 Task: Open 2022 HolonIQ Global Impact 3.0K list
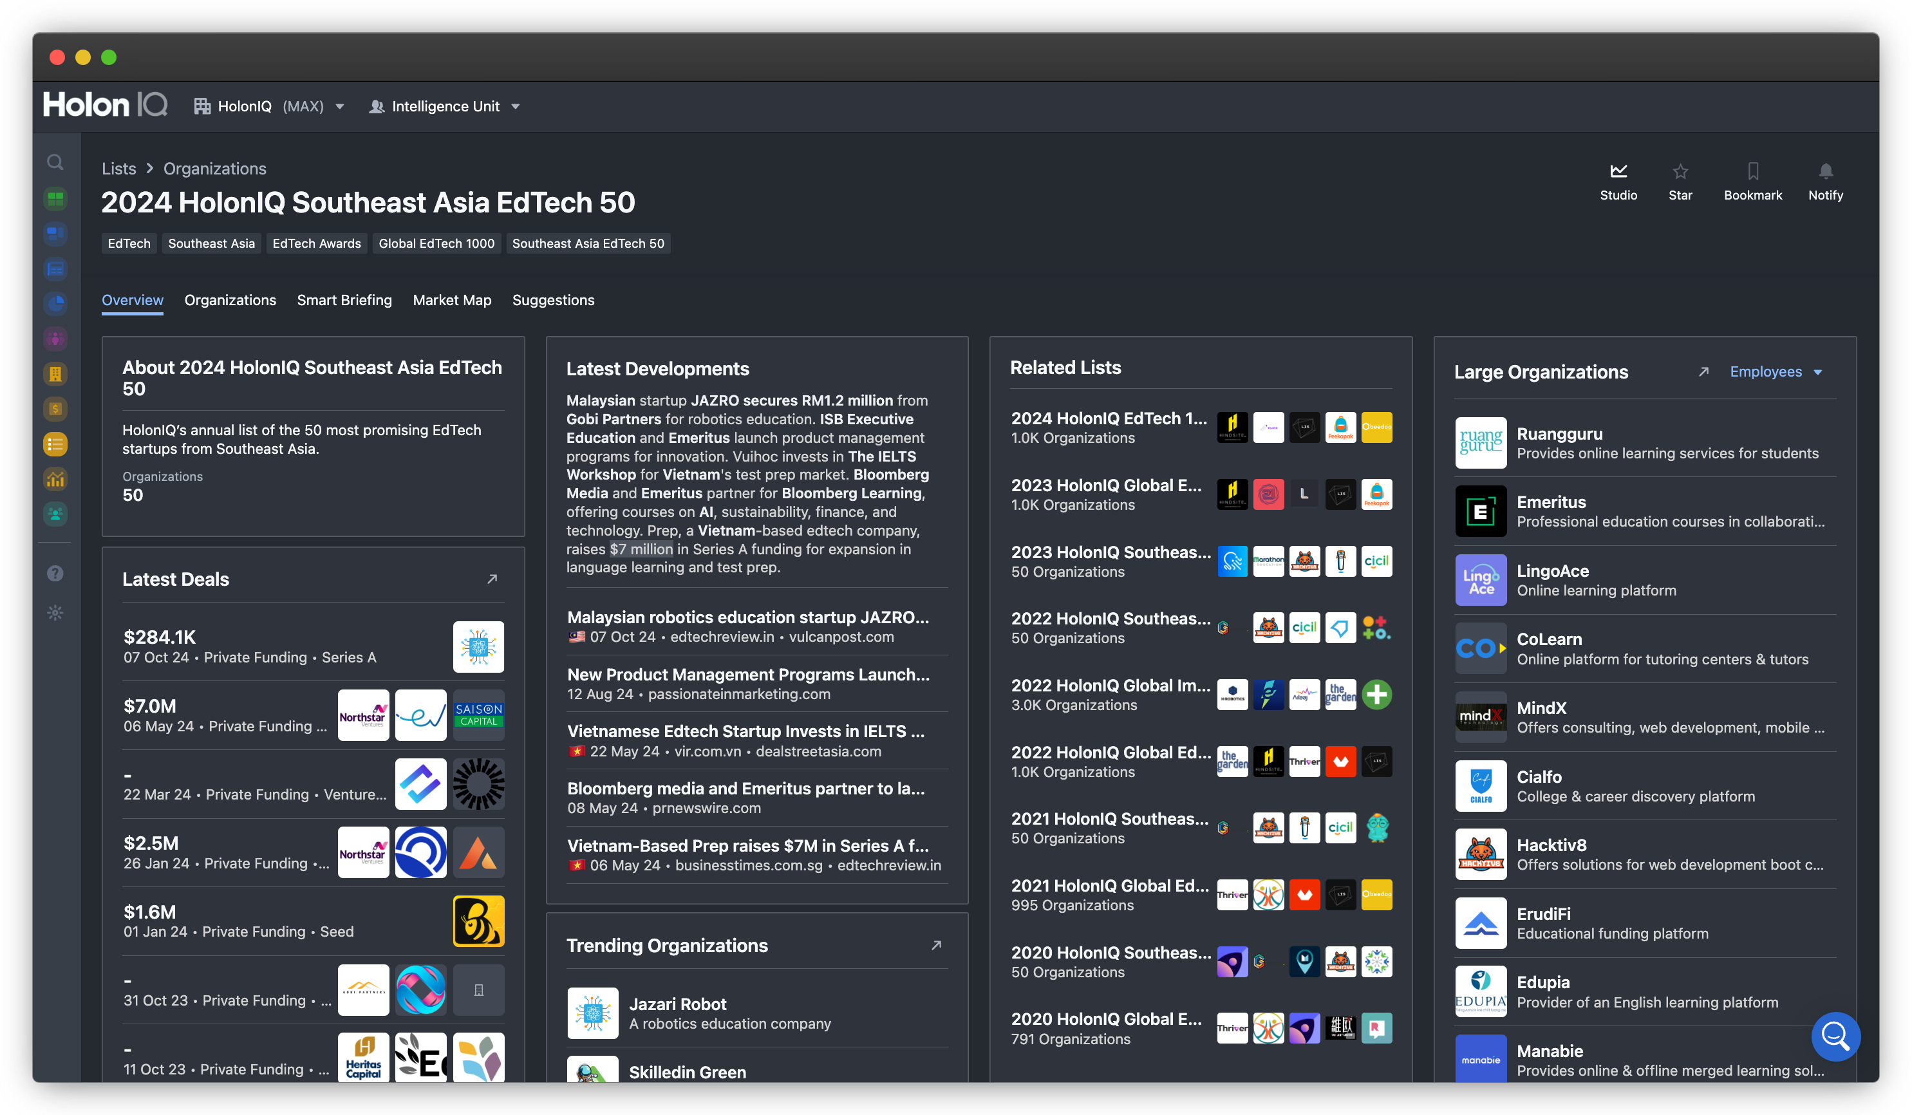click(1200, 695)
